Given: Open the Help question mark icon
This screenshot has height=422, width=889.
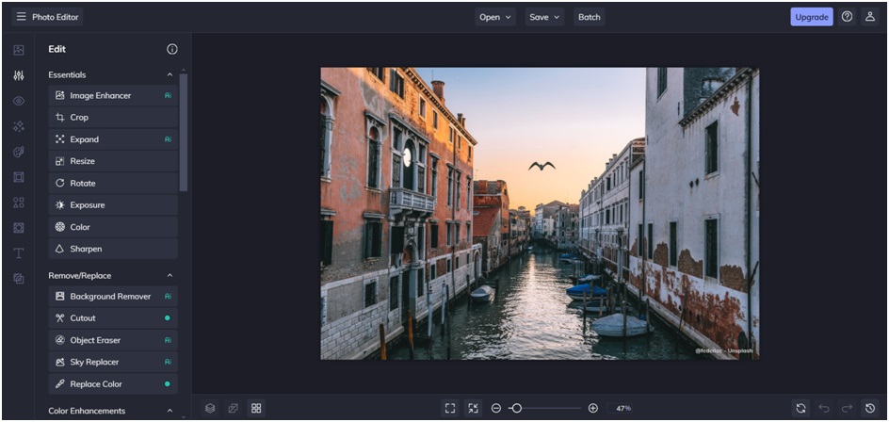Looking at the screenshot, I should pyautogui.click(x=847, y=17).
